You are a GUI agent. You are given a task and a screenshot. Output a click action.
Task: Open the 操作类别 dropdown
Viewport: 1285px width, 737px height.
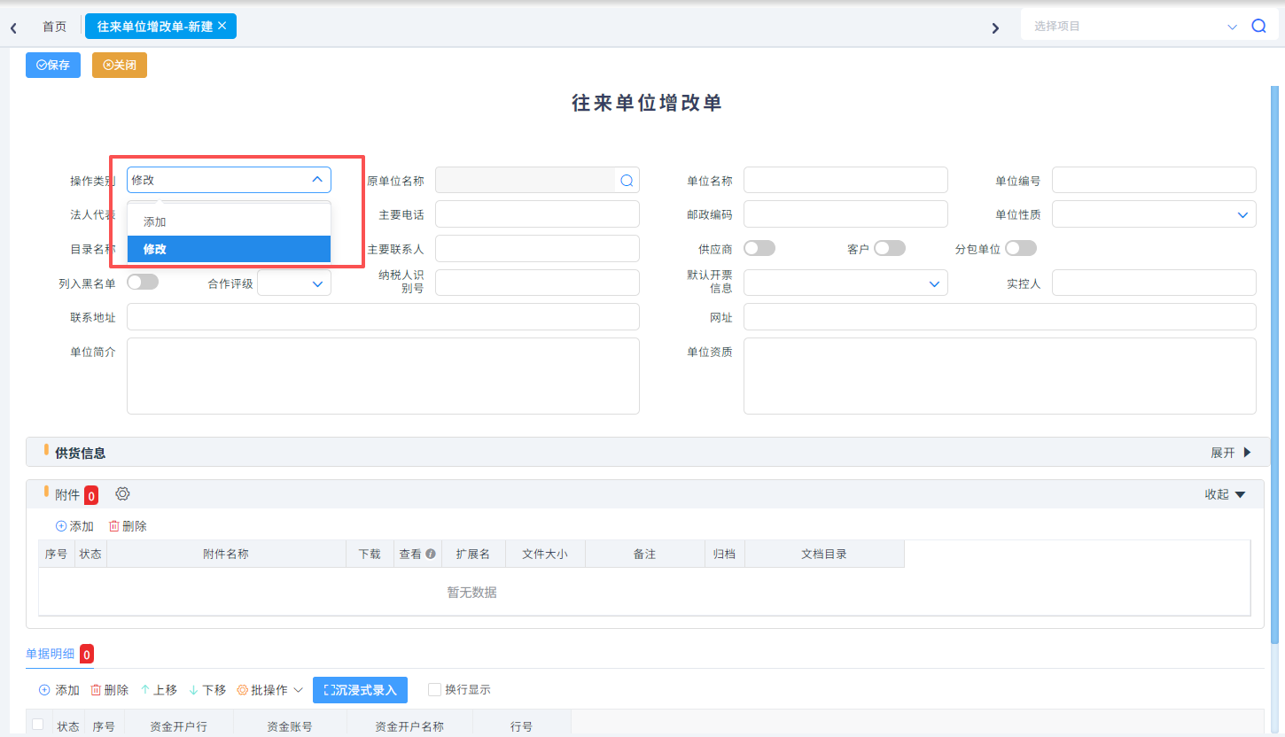(229, 180)
